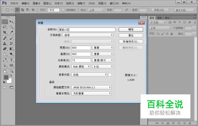Image resolution: width=198 pixels, height=126 pixels.
Task: Click the lock position icon in Layers panel
Action: pyautogui.click(x=167, y=34)
